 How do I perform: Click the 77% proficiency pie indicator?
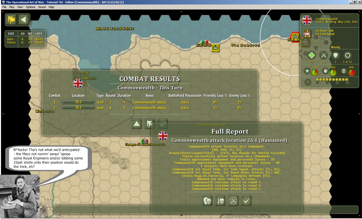[315, 73]
